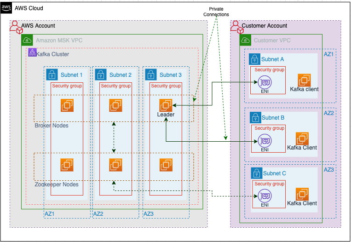Screen dimensions: 351x242
Task: Click Security group label in Subnet 2
Action: pos(116,86)
